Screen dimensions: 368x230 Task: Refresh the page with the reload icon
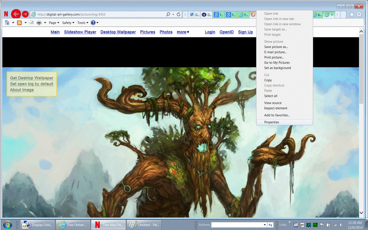click(179, 14)
